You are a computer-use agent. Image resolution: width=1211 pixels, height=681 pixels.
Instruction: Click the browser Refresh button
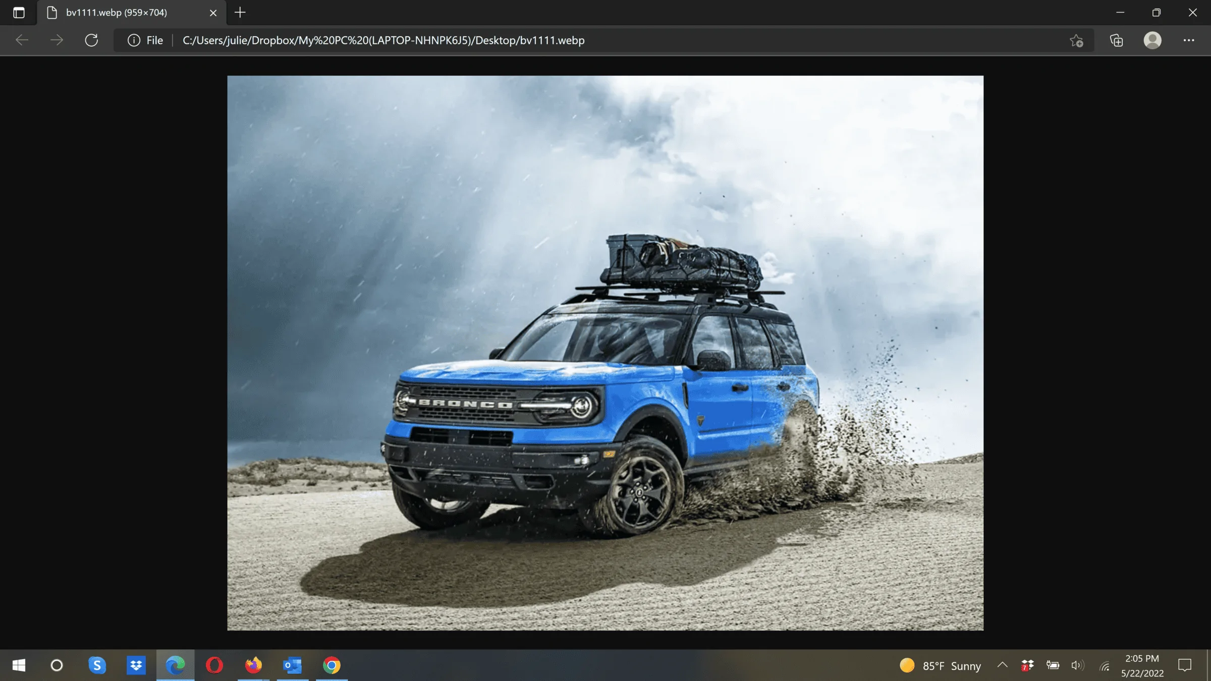point(91,40)
